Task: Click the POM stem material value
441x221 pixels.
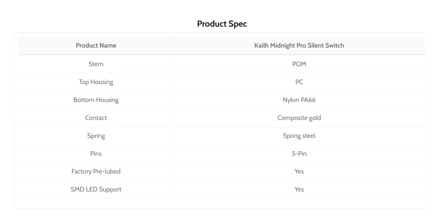Action: 299,64
